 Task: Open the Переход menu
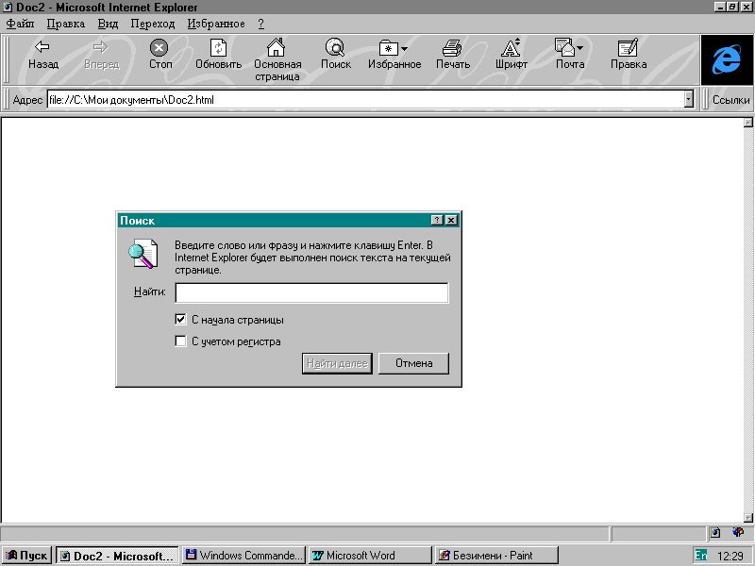tap(153, 24)
